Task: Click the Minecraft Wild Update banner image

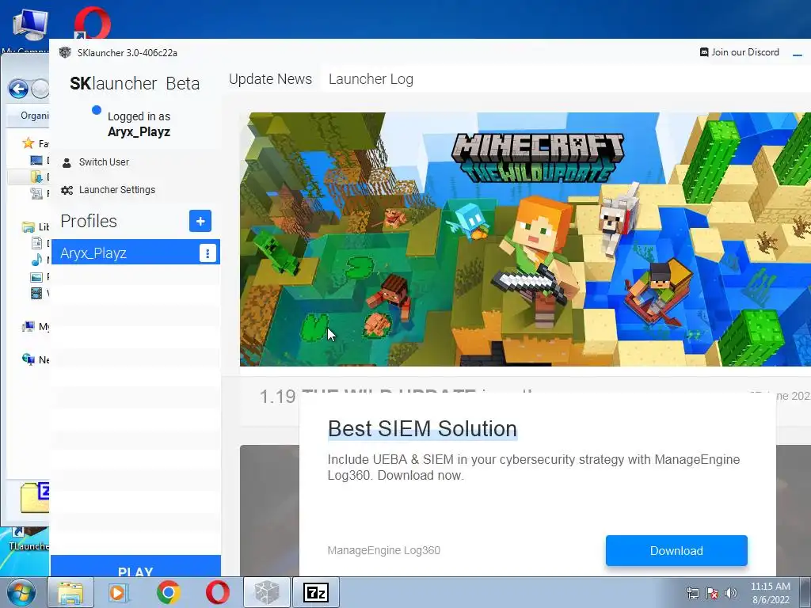Action: (x=525, y=239)
